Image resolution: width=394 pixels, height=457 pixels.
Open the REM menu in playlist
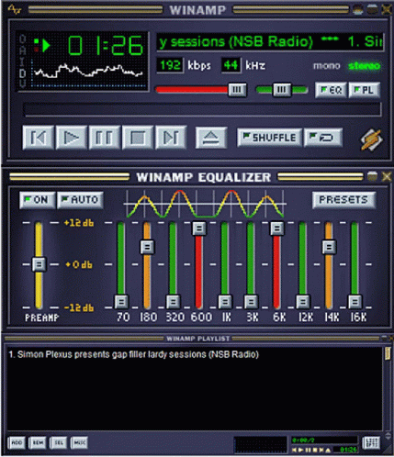point(38,442)
